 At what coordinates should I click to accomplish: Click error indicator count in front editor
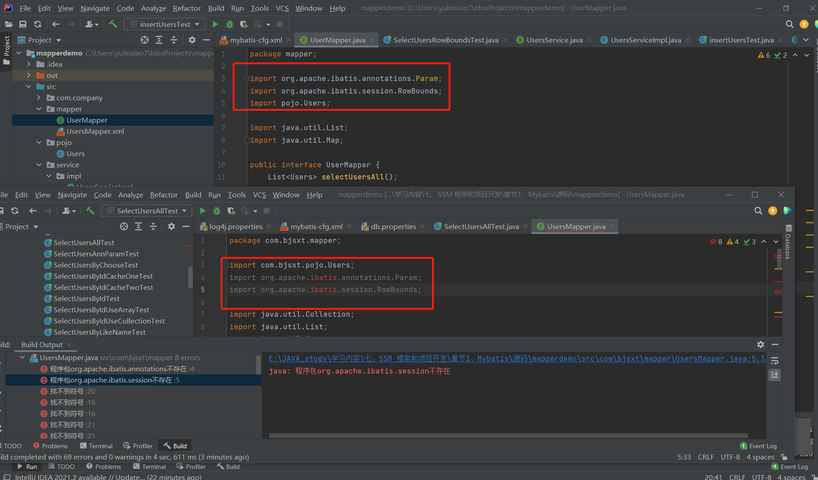(716, 242)
